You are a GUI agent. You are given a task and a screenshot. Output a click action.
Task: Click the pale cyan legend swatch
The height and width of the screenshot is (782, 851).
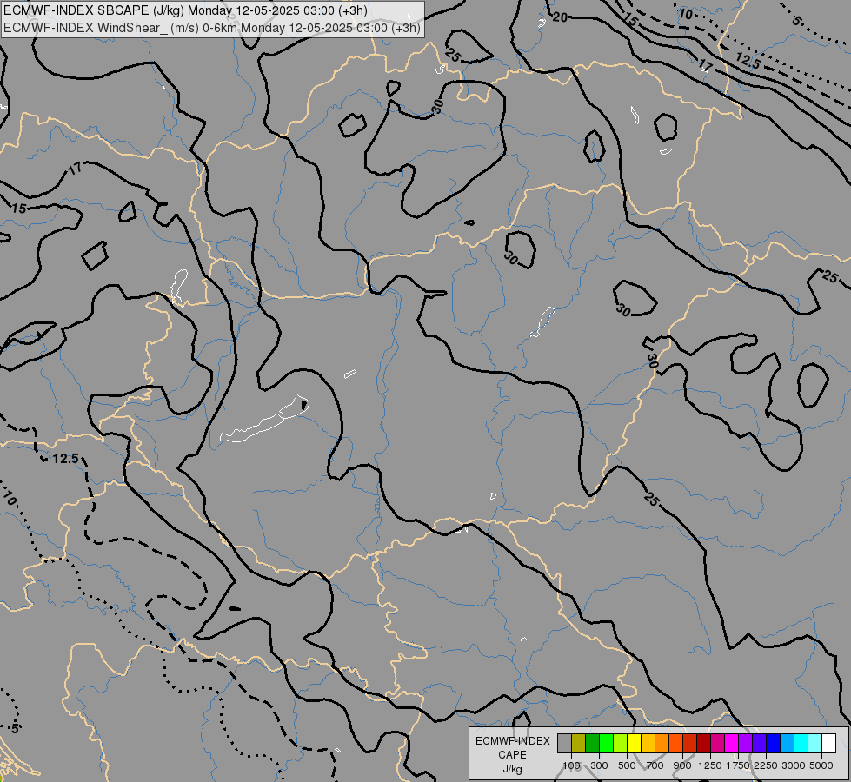click(814, 743)
